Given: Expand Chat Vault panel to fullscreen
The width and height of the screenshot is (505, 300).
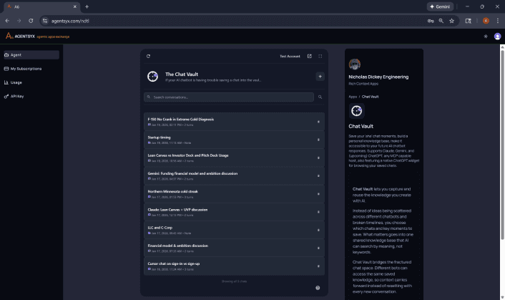Looking at the screenshot, I should coord(320,56).
